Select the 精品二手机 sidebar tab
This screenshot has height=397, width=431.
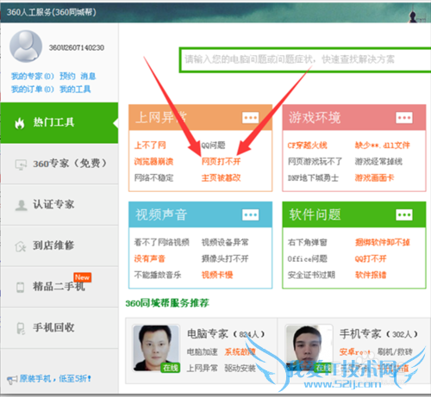(x=59, y=287)
